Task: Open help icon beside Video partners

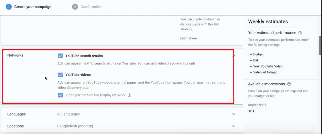Action: (130, 95)
